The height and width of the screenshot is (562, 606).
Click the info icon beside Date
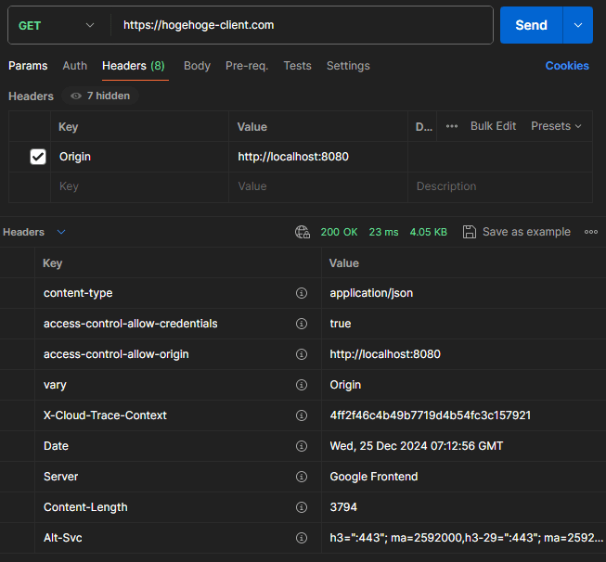302,446
